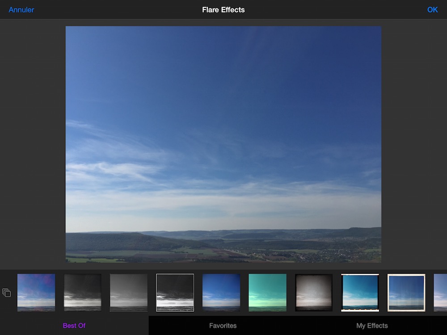Open the Favorites tab
The image size is (447, 335).
coord(223,326)
